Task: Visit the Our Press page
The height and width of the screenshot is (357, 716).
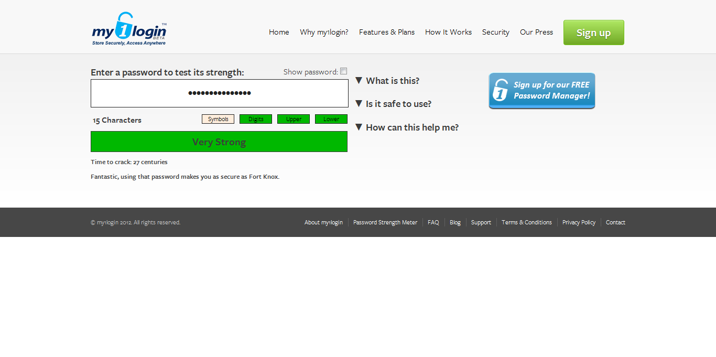Action: 536,32
